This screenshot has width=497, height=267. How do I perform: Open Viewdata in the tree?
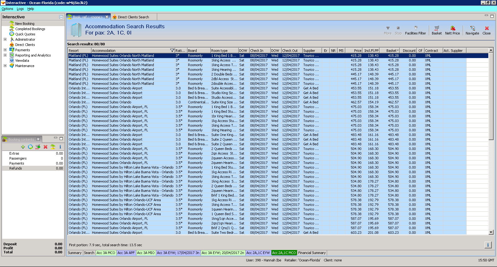tap(22, 61)
